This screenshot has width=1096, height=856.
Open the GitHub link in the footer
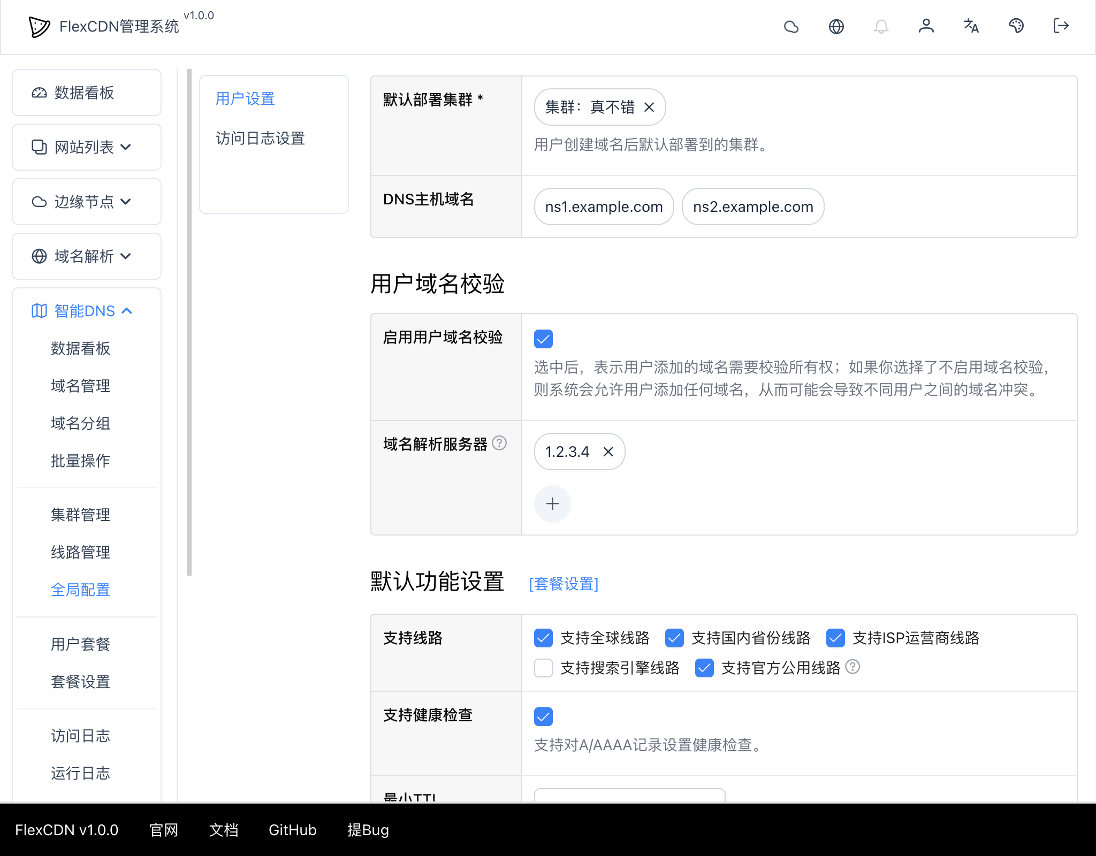point(292,830)
